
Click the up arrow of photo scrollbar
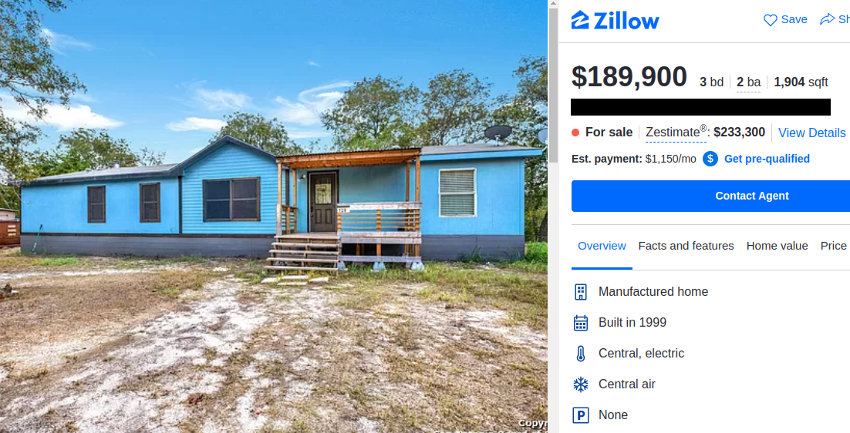click(x=553, y=5)
